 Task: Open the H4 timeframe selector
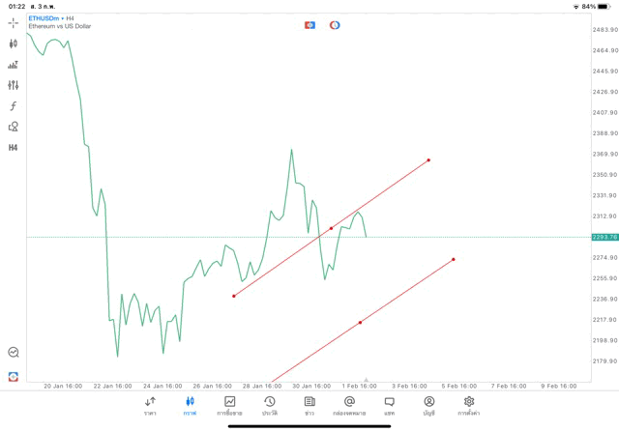click(x=14, y=148)
